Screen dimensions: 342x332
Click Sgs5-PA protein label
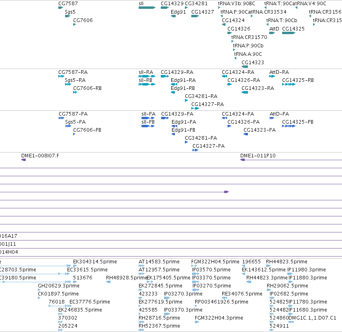pyautogui.click(x=75, y=122)
